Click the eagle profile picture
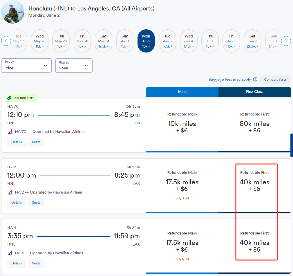 (x=13, y=12)
